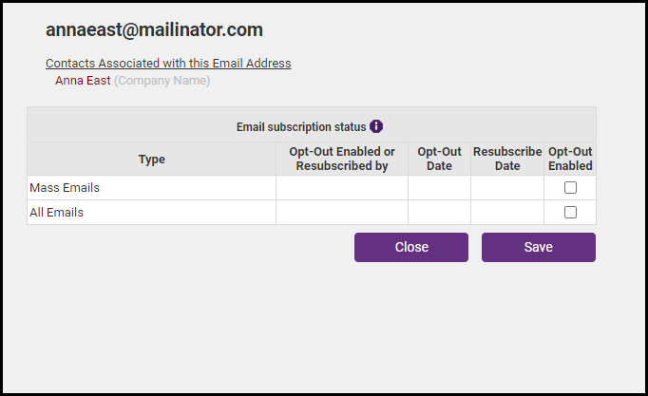
Task: Click the Resubscribe Date column header
Action: tap(507, 159)
